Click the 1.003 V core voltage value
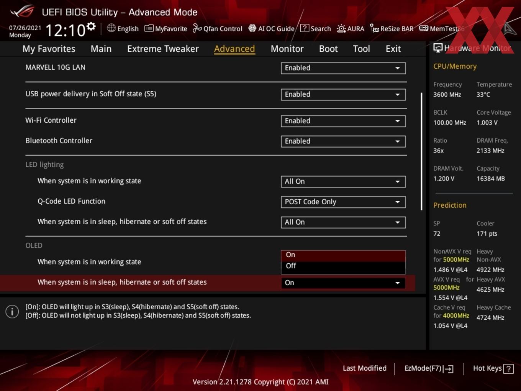Image resolution: width=521 pixels, height=391 pixels. [487, 123]
